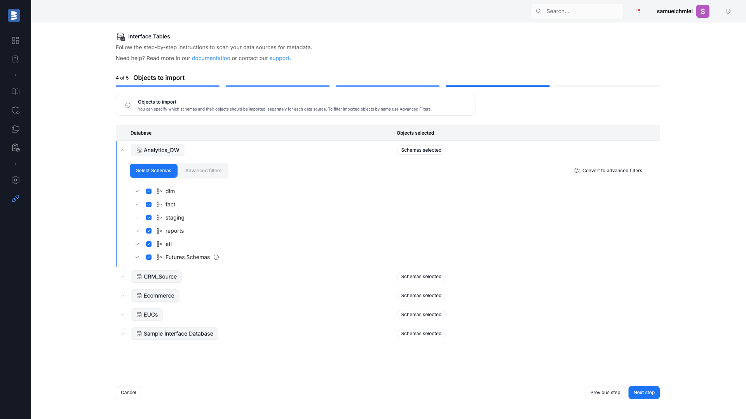Expand the staging schema chevron
The image size is (746, 419).
click(x=137, y=218)
